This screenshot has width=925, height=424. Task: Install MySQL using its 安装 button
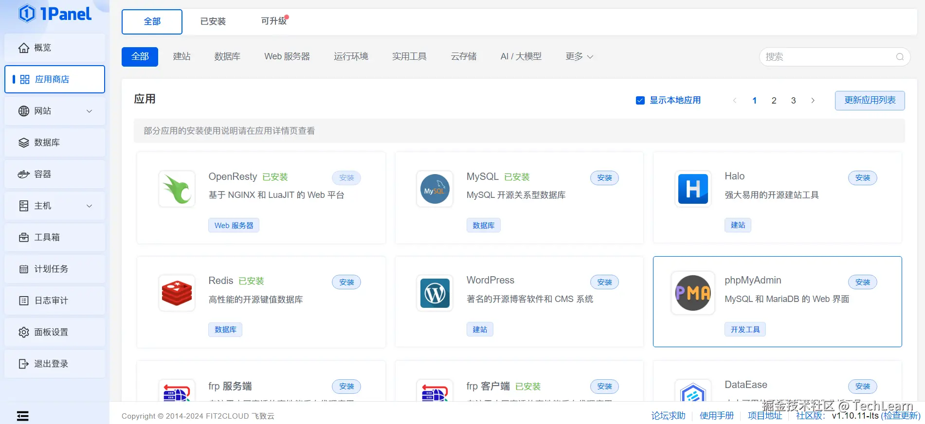pos(604,178)
